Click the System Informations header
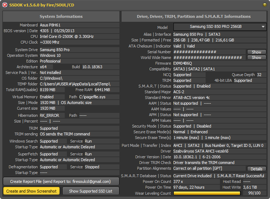The width and height of the screenshot is (270, 199). pyautogui.click(x=61, y=16)
